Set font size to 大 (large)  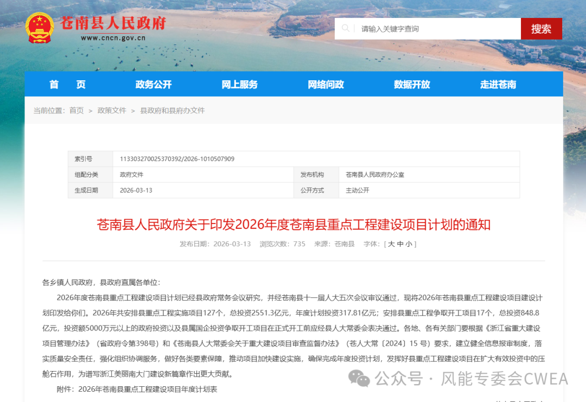pyautogui.click(x=391, y=244)
